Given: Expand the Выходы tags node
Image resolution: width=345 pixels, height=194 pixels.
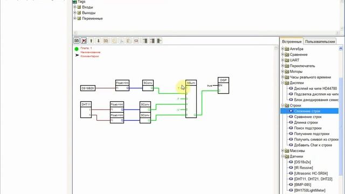Looking at the screenshot, I should (x=75, y=13).
